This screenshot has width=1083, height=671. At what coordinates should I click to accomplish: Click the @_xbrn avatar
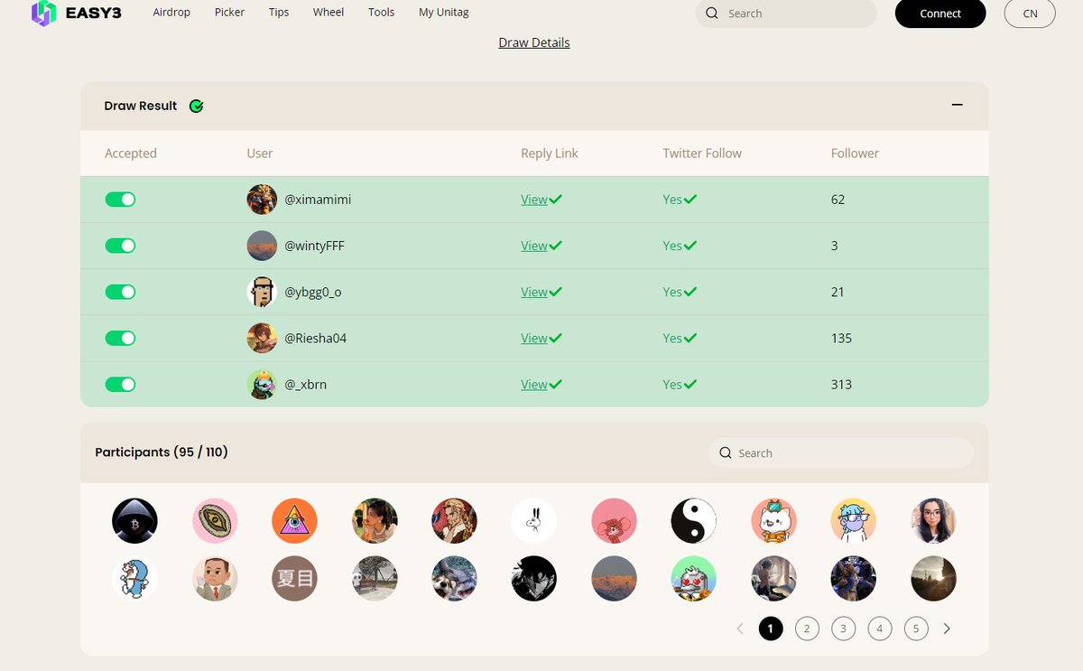[262, 385]
